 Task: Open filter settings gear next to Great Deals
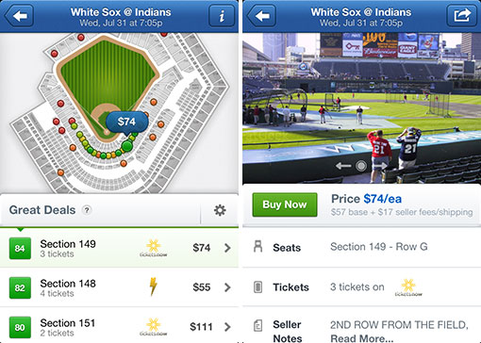pyautogui.click(x=220, y=210)
